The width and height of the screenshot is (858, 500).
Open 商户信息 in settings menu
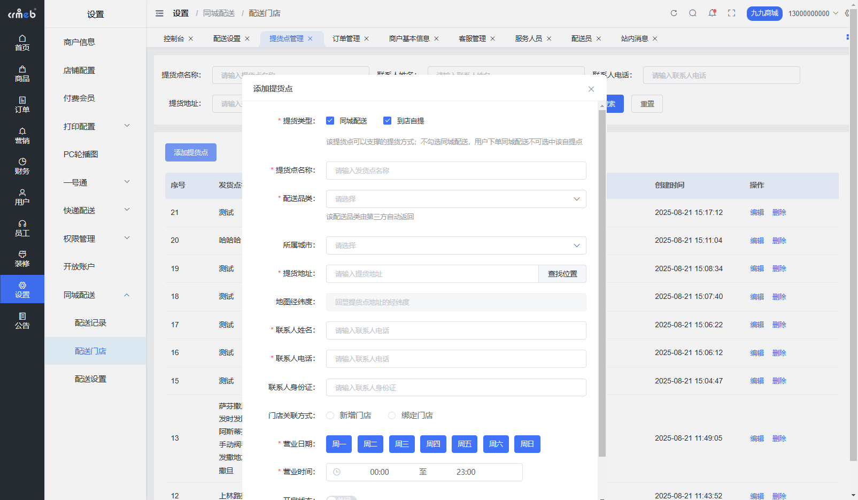pos(79,42)
